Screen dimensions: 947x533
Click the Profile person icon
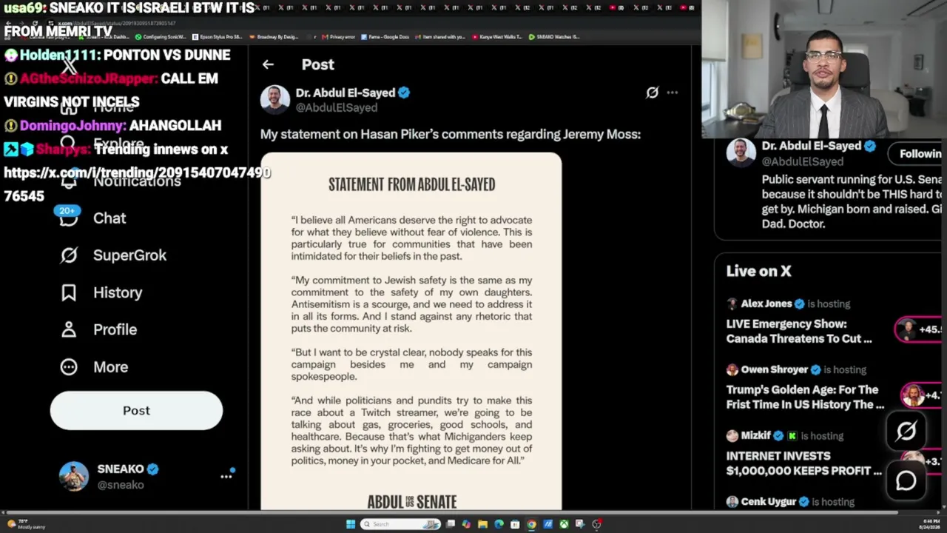point(69,329)
